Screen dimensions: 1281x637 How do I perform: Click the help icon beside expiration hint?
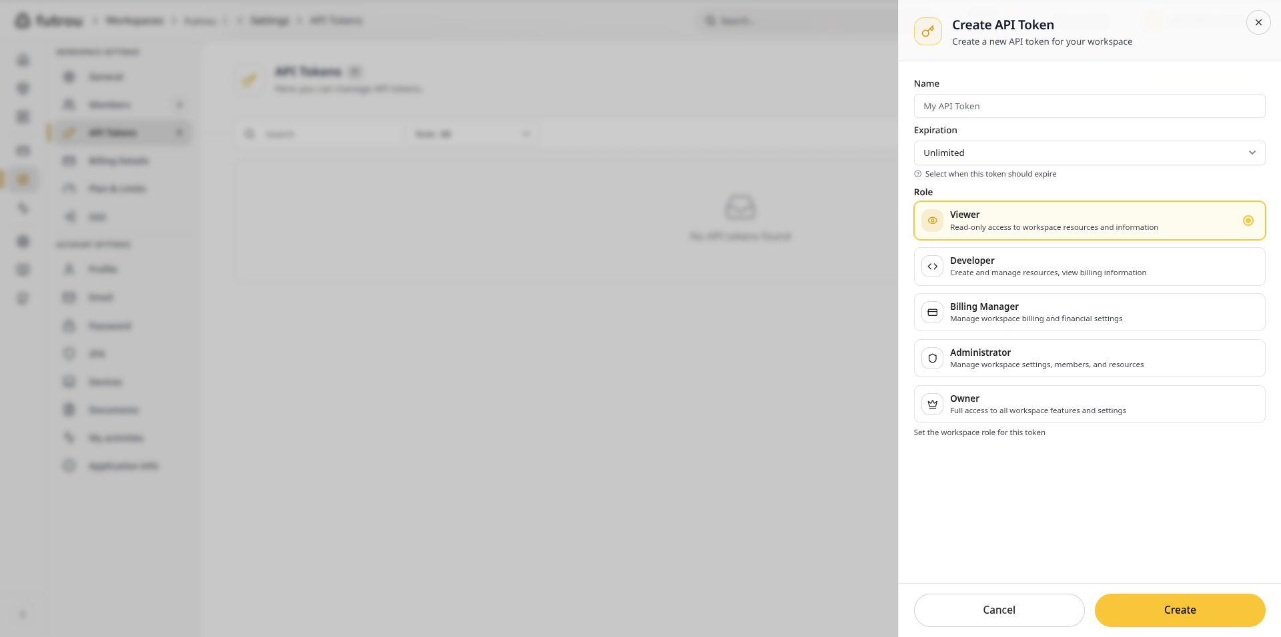pyautogui.click(x=917, y=174)
